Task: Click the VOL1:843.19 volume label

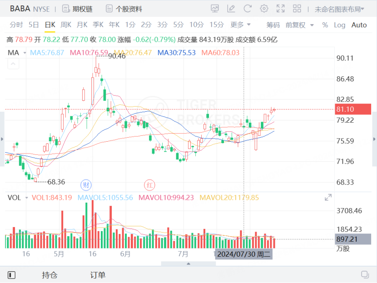Action: pyautogui.click(x=52, y=198)
